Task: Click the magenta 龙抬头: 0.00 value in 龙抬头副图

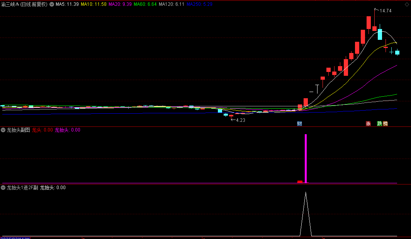Action: coord(67,130)
